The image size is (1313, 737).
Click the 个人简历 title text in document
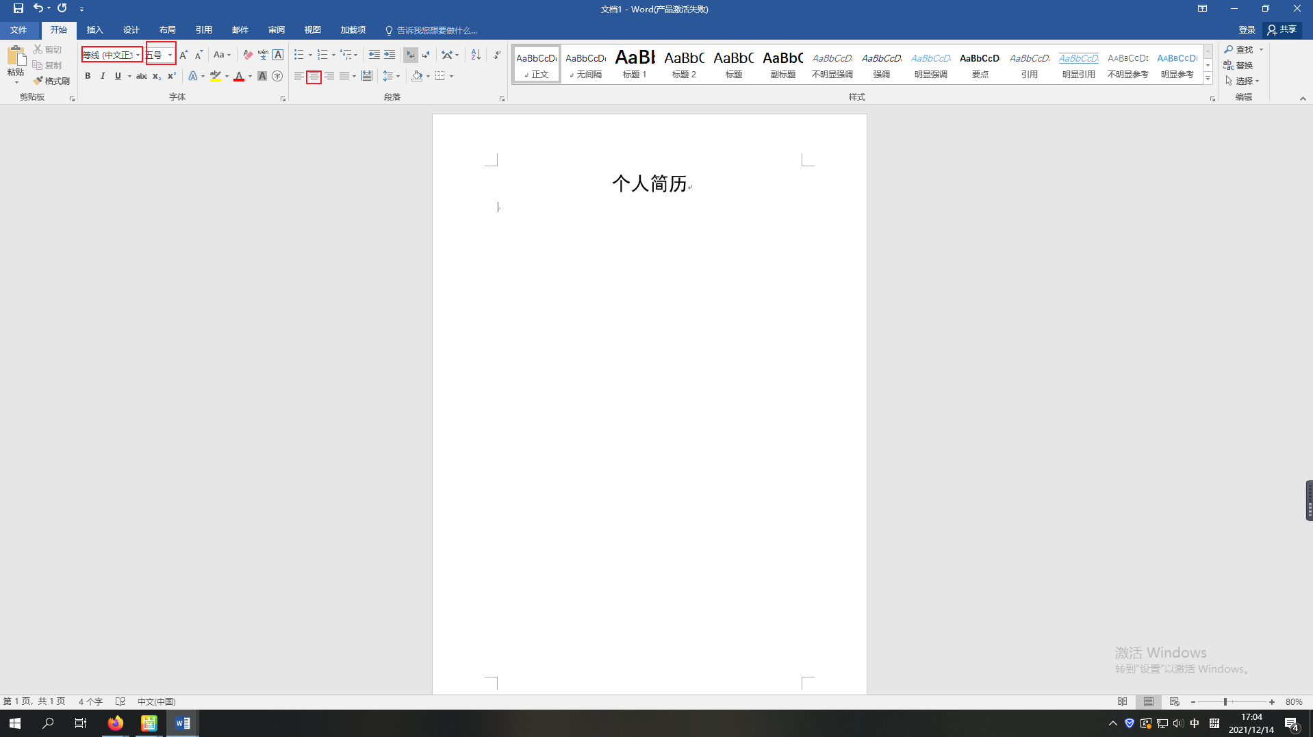[x=649, y=183]
